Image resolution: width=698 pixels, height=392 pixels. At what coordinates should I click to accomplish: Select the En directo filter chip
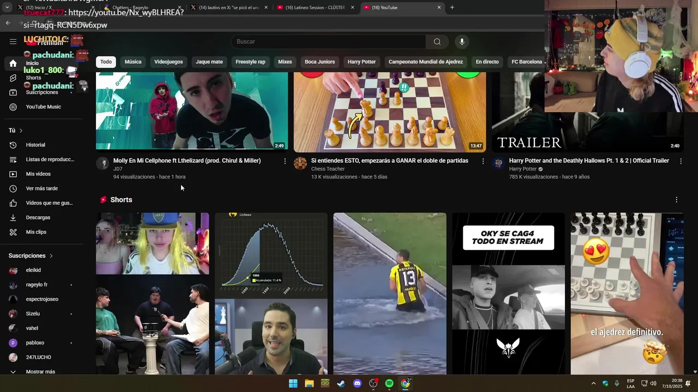(487, 62)
